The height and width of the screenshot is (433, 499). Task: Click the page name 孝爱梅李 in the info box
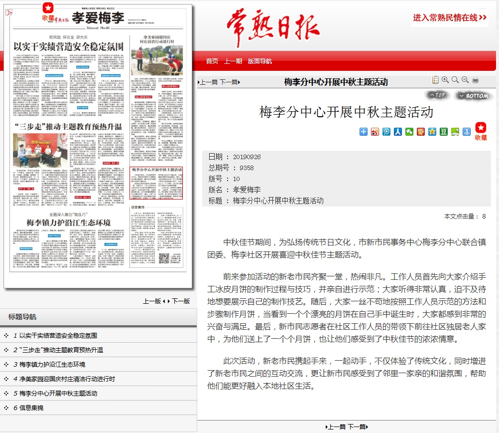tap(247, 190)
